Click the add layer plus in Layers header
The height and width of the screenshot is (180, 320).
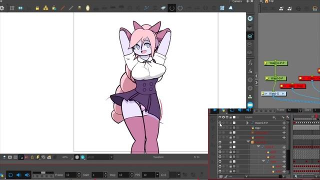tap(274, 117)
